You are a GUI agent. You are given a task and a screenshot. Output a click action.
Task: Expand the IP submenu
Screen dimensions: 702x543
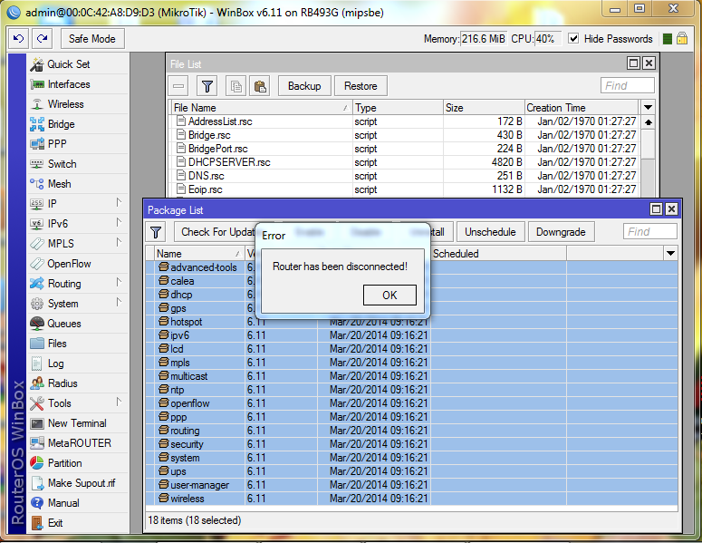(119, 203)
